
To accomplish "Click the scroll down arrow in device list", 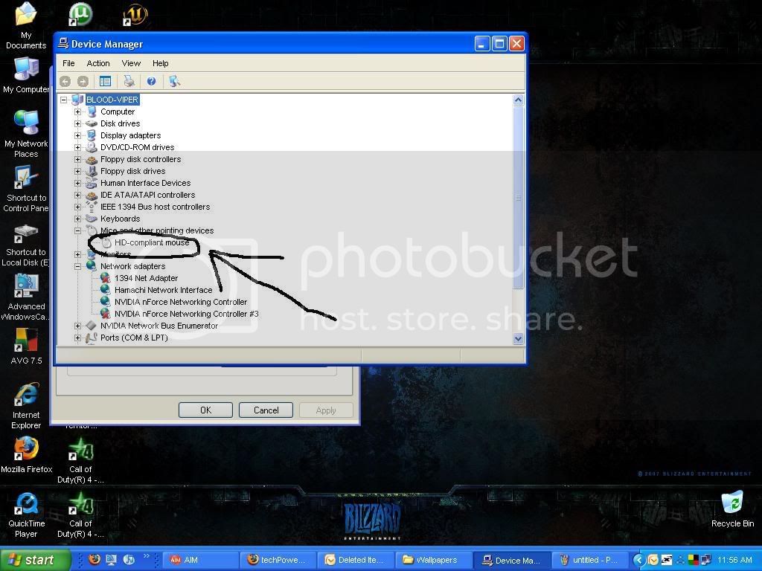I will tap(518, 338).
